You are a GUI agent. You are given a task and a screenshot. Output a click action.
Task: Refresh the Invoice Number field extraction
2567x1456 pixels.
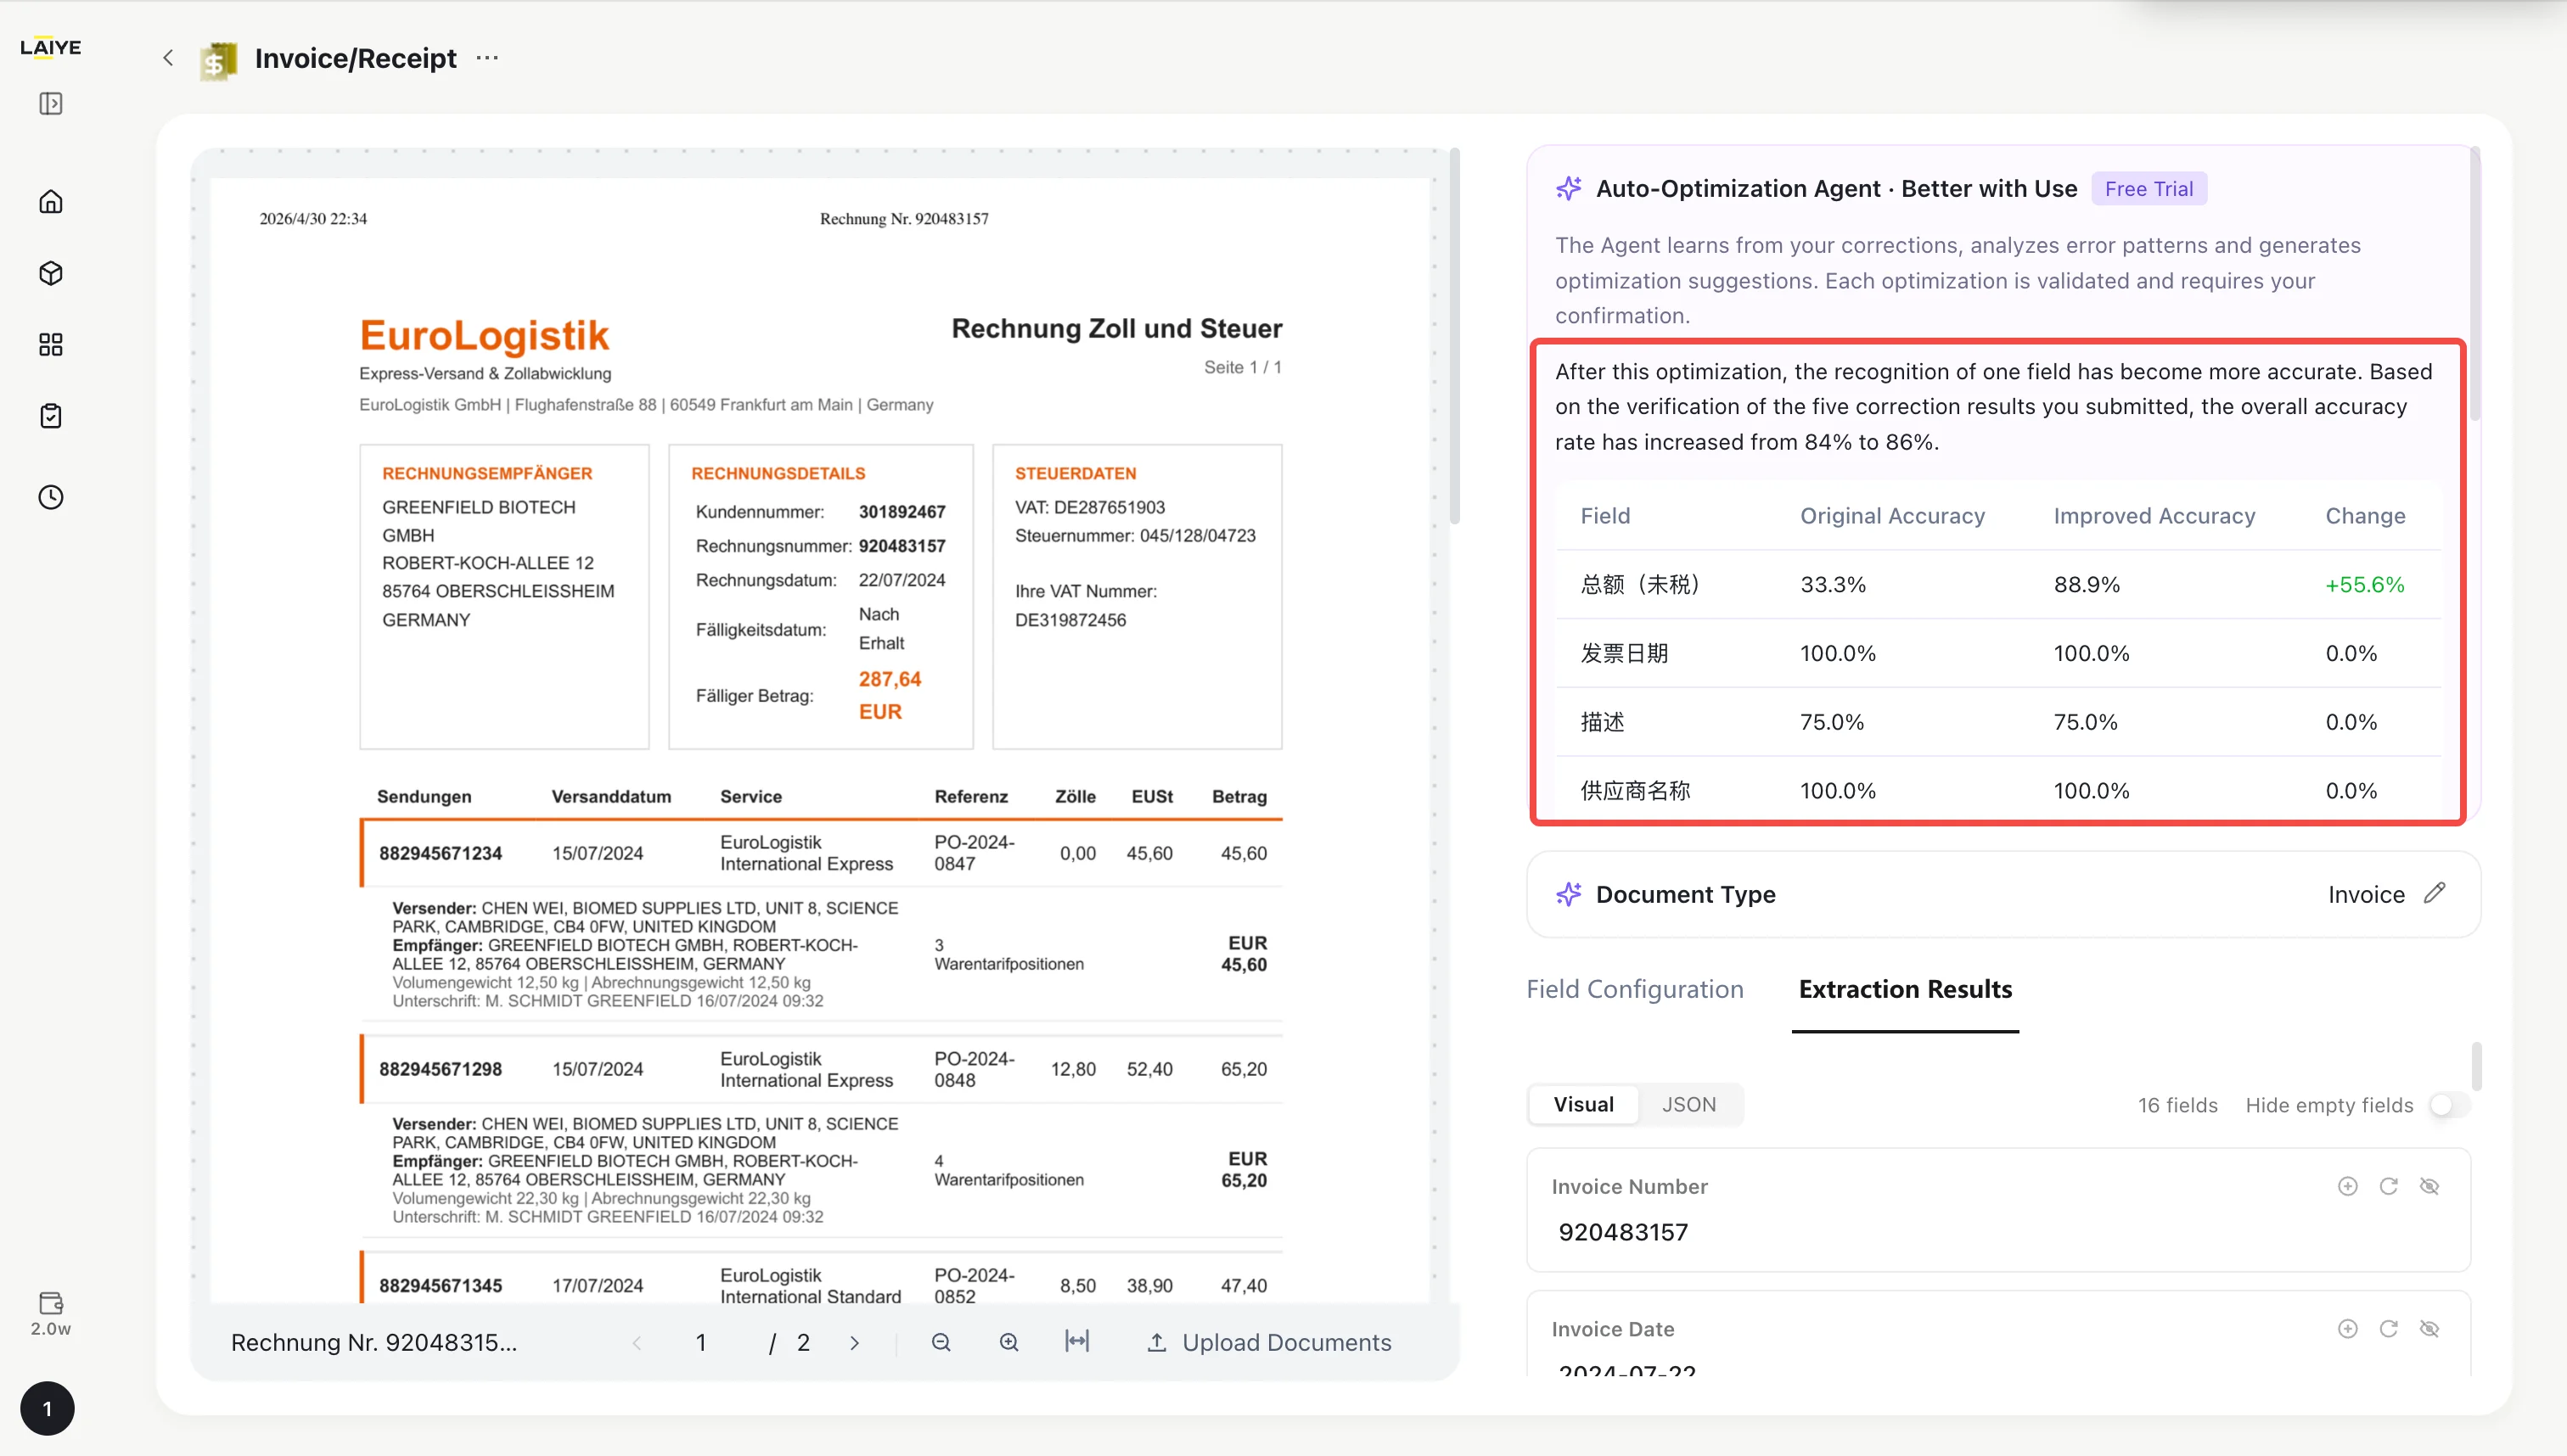[2389, 1186]
